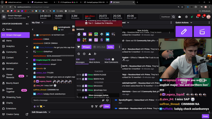Open chat settings gear icon

pyautogui.click(x=100, y=106)
